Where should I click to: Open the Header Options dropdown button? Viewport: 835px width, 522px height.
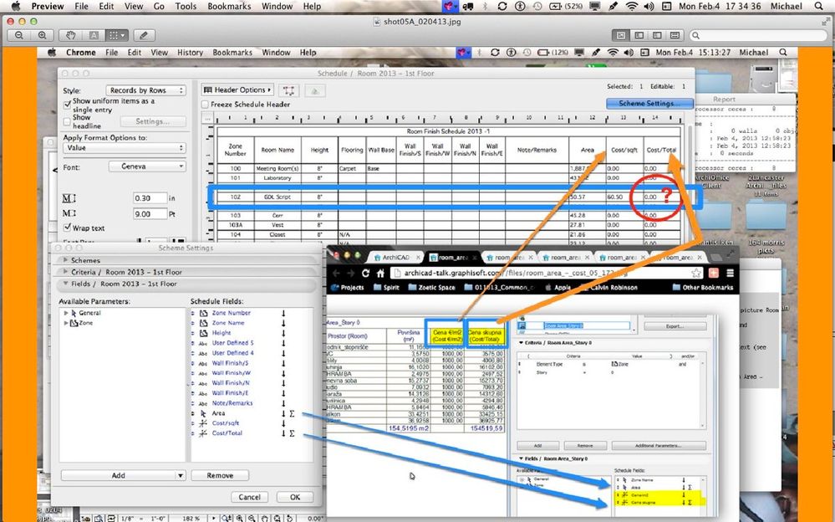(237, 90)
